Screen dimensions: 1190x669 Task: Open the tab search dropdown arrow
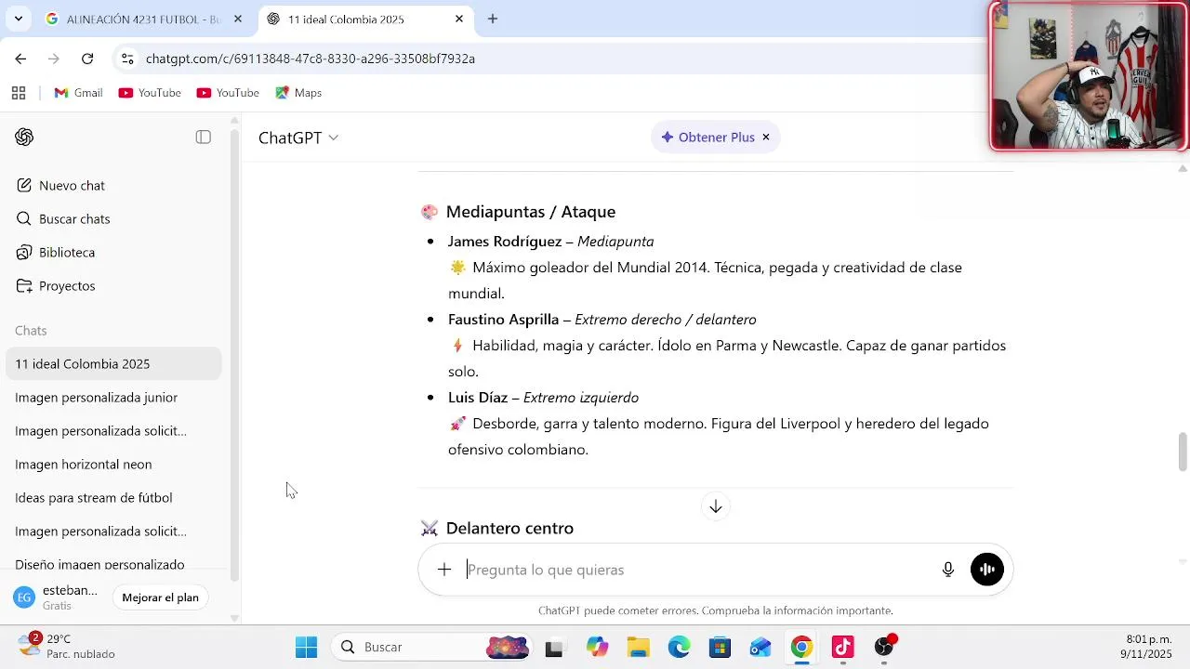[18, 19]
